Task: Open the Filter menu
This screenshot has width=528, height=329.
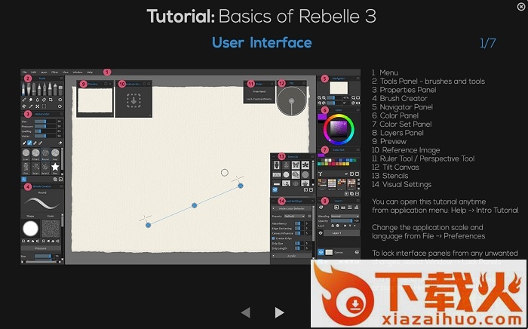Action: 54,72
